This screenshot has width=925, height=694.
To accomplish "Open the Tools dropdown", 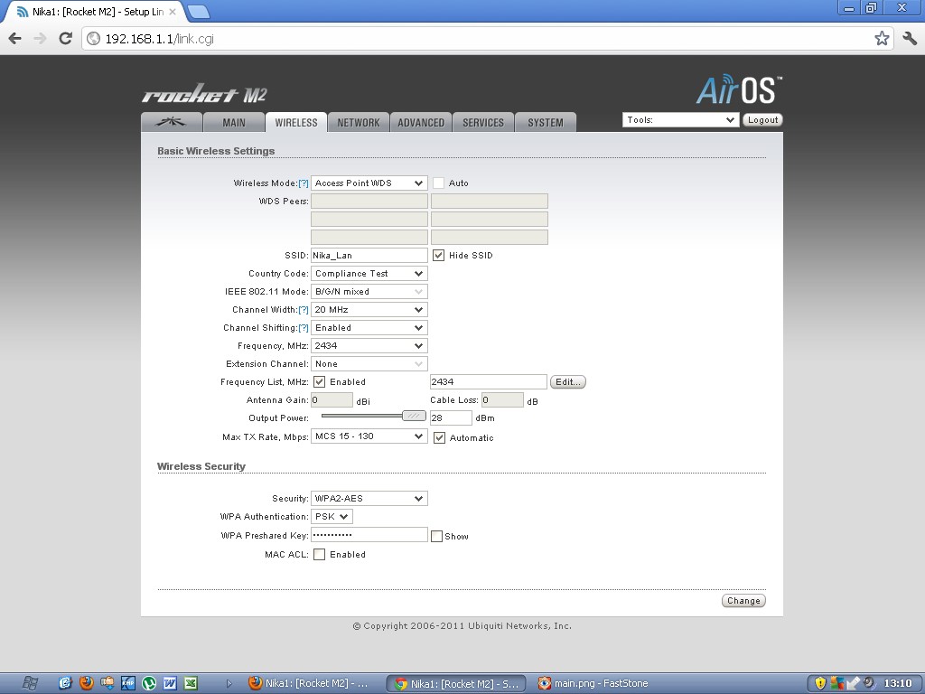I will coord(680,120).
